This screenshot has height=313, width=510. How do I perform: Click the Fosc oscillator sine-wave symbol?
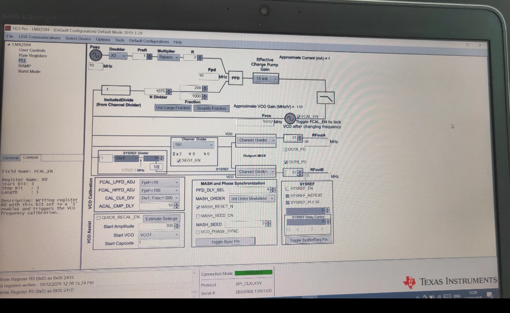pyautogui.click(x=96, y=55)
